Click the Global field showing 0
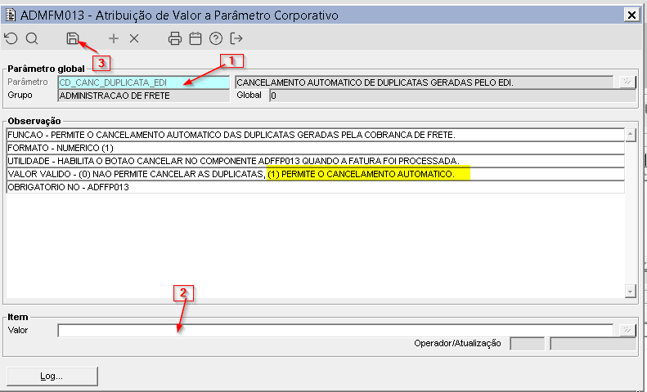 point(452,96)
